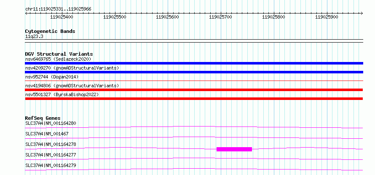Open variant nsv4194806 gnomAD label
Viewport: 375px width, 175px height.
pyautogui.click(x=72, y=86)
